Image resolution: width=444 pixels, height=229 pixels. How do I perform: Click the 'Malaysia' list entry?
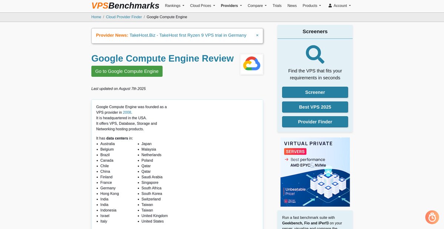coord(149,149)
